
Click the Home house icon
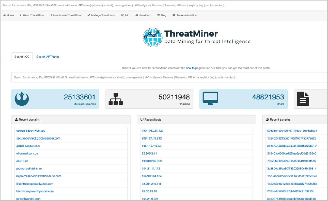tap(4, 15)
